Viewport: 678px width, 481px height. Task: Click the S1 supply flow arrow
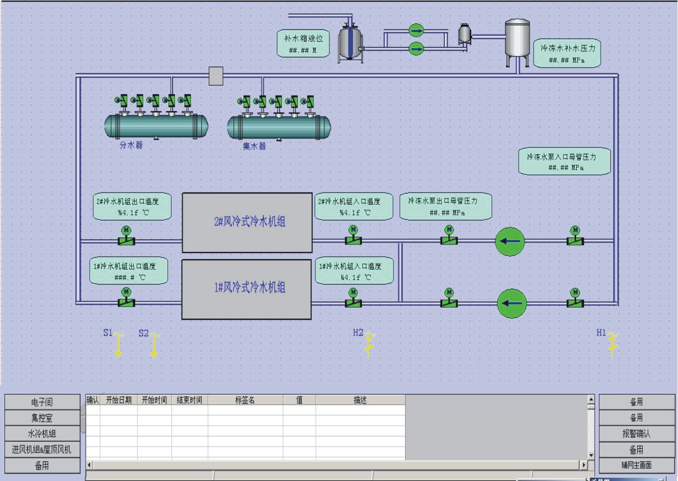point(118,344)
